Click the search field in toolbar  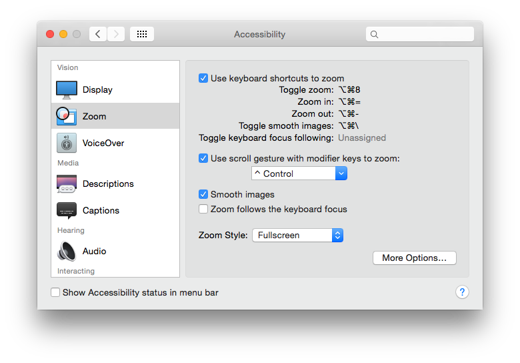(420, 34)
